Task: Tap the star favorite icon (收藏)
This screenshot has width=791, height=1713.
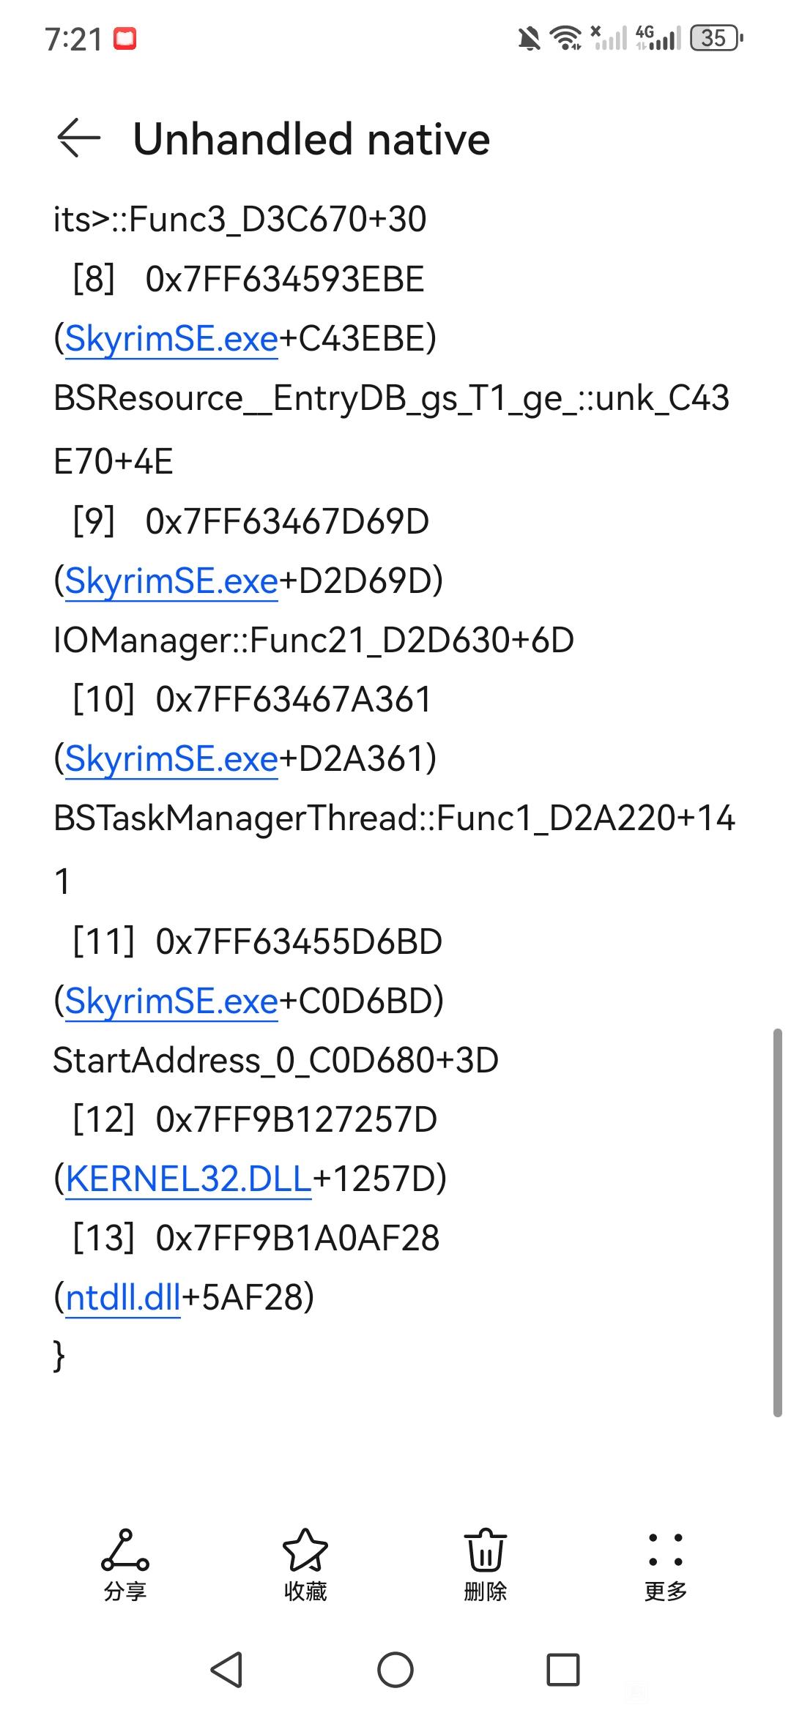Action: (x=305, y=1565)
